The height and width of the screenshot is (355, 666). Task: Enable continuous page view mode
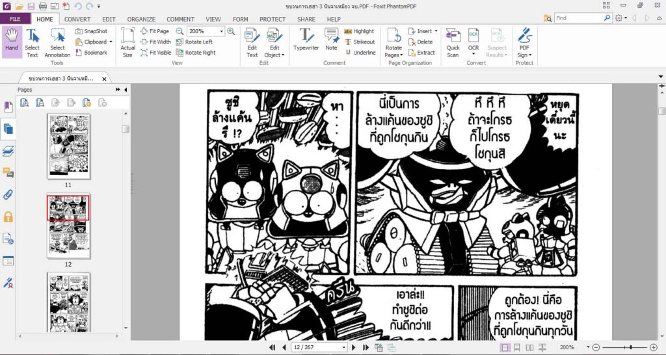point(517,347)
